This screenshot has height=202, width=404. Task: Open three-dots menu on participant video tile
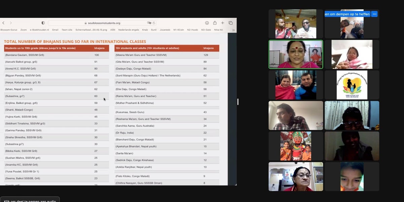click(x=374, y=14)
